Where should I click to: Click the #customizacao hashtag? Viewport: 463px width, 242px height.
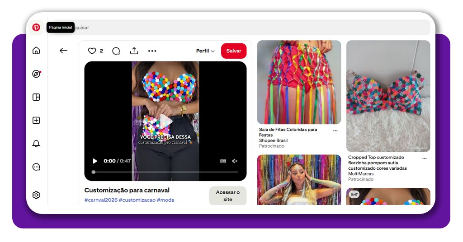point(137,200)
